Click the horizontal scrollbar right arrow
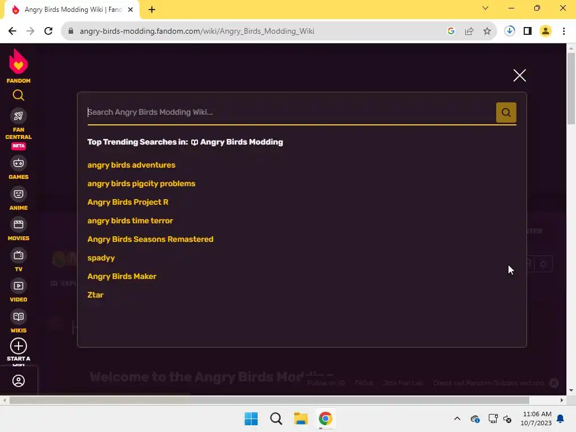 (x=562, y=400)
